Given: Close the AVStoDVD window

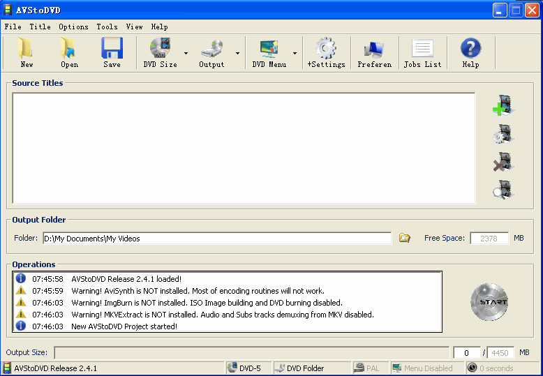Looking at the screenshot, I should 532,10.
